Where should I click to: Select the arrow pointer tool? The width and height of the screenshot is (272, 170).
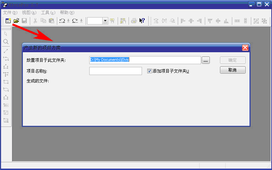[x=6, y=34]
